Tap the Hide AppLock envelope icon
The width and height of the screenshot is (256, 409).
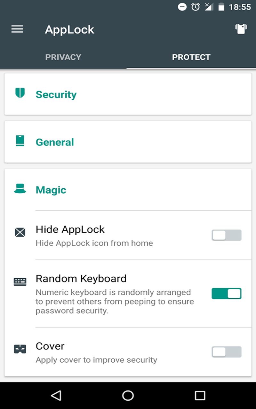20,232
